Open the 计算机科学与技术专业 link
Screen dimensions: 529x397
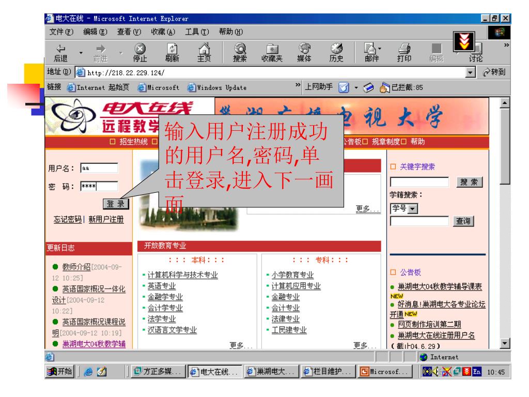tap(182, 275)
